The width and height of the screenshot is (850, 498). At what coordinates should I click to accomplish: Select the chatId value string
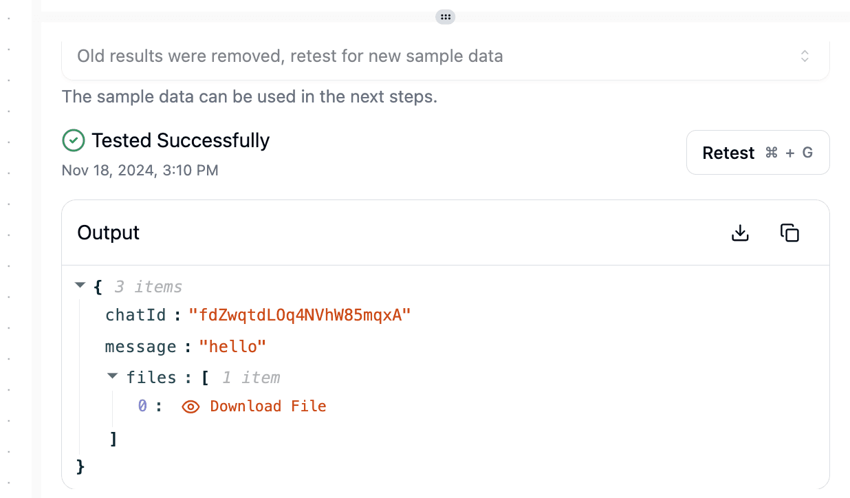click(x=300, y=316)
